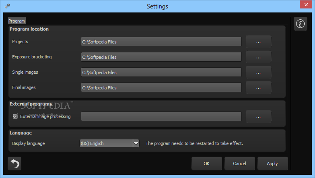Click the Single images path field
315x178 pixels.
tap(161, 72)
